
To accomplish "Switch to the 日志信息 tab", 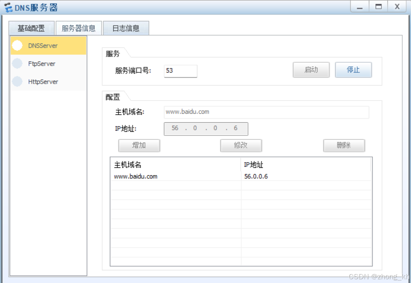I will [x=126, y=28].
